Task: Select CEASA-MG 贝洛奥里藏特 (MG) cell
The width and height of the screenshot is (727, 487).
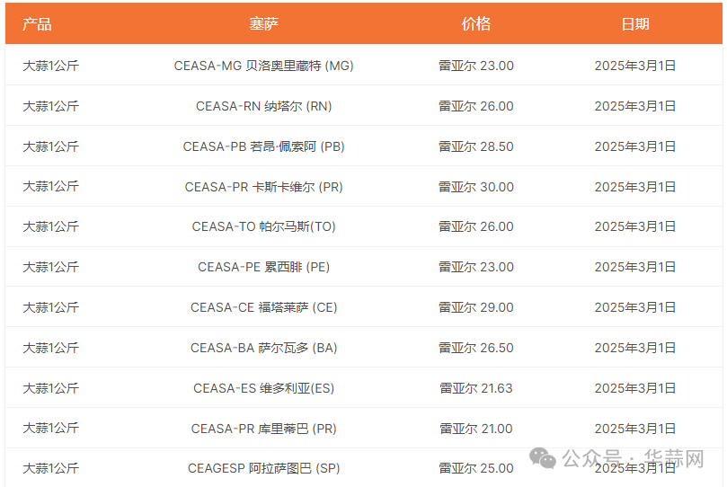Action: click(x=263, y=66)
